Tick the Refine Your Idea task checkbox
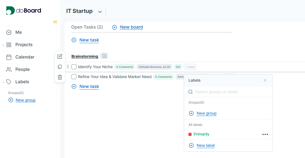The height and width of the screenshot is (158, 305). click(x=74, y=77)
